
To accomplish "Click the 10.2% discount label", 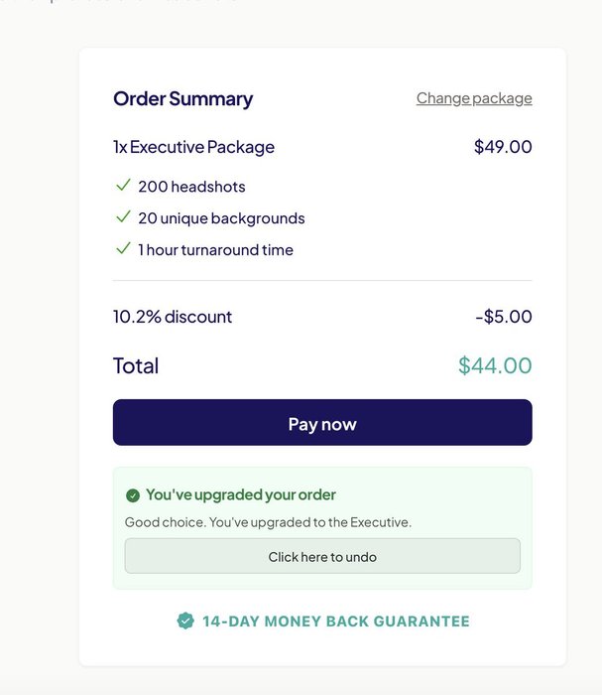I will click(x=173, y=317).
